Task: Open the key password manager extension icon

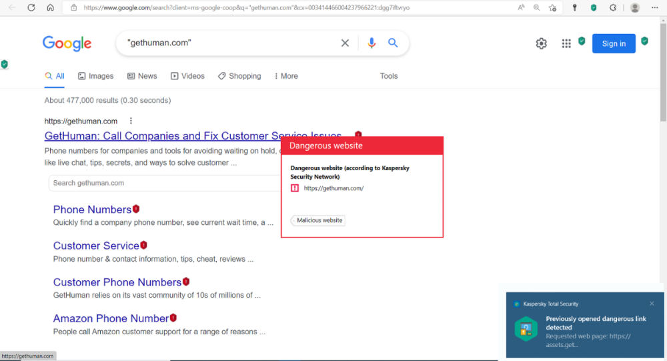Action: 575,7
